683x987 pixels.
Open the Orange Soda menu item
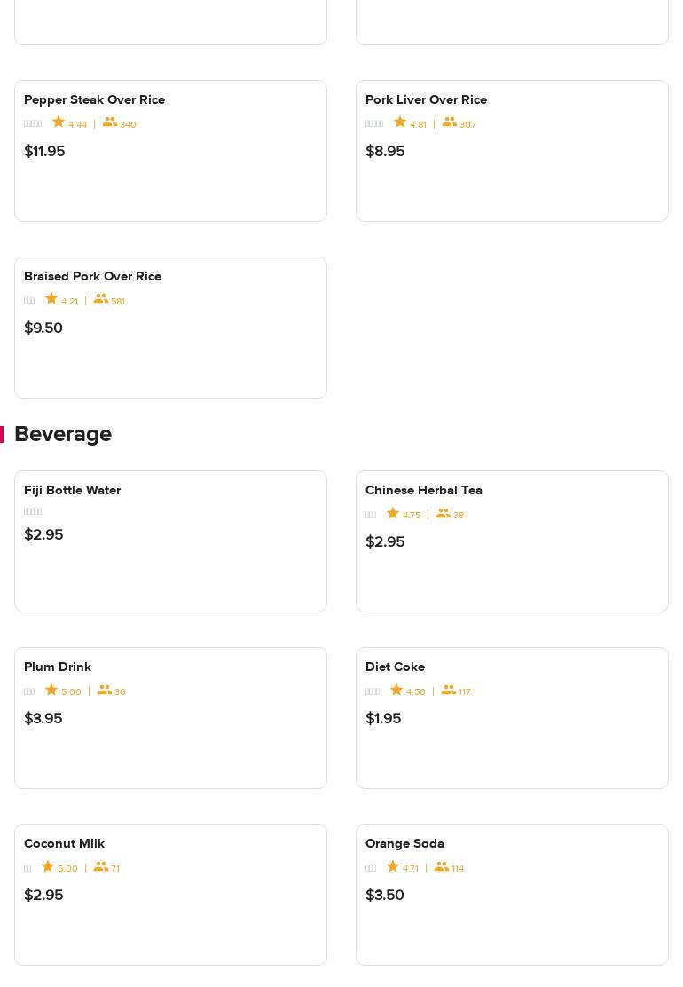404,843
